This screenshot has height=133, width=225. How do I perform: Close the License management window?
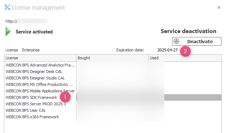coord(219,7)
